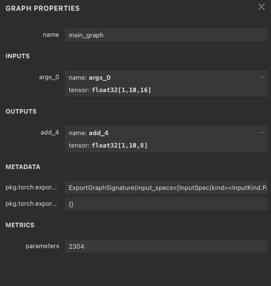
Task: Click the ExportGraphSignature metadata field
Action: [166, 188]
